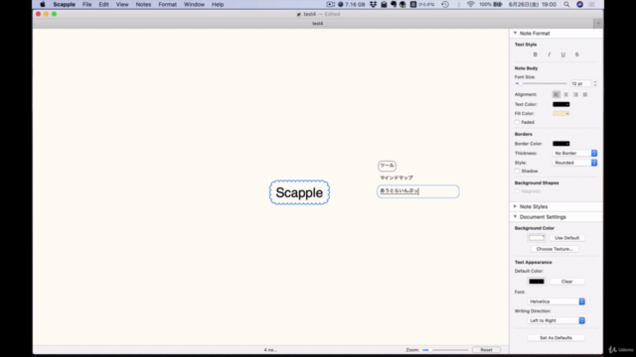The height and width of the screenshot is (357, 636).
Task: Click inside the note being edited
Action: [x=417, y=191]
